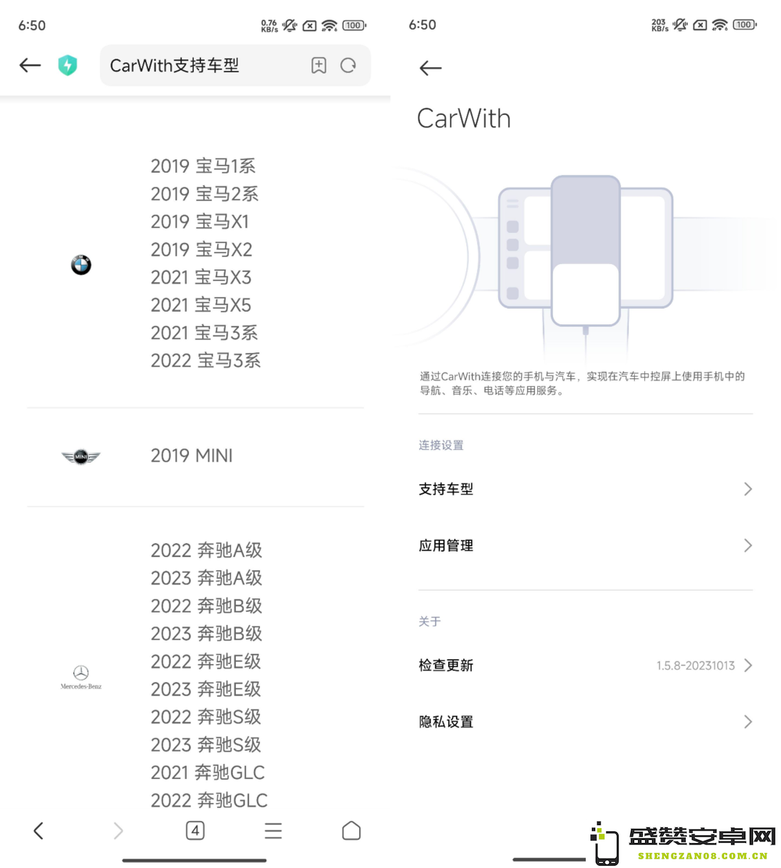
Task: Open the green shield security icon
Action: pyautogui.click(x=67, y=66)
